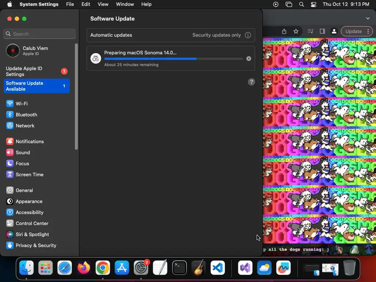Click the browser Update button

[354, 32]
